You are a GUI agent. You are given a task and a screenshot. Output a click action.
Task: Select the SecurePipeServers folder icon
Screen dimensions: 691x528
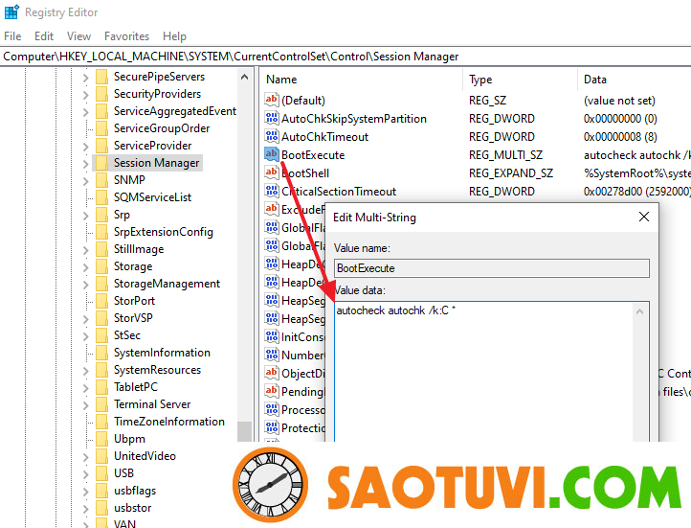tap(101, 77)
